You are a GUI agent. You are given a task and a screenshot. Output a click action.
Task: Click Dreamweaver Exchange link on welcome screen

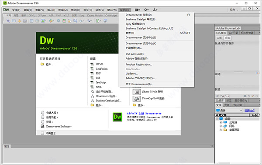(59, 126)
